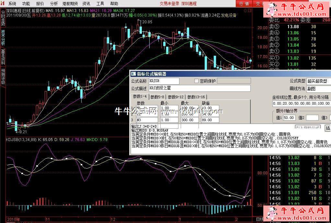The width and height of the screenshot is (331, 223).
Task: Click the 坐标线位置 coordinate values field
Action: point(302,103)
